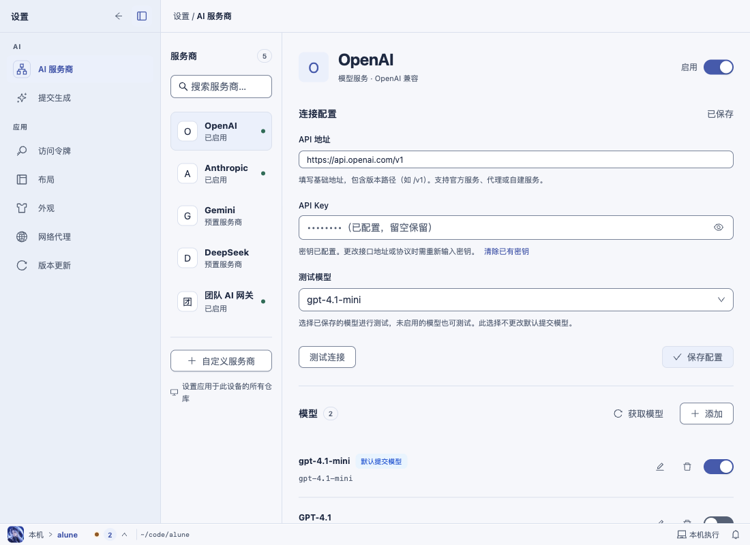
Task: Open 访问令牌 settings section
Action: click(x=80, y=151)
